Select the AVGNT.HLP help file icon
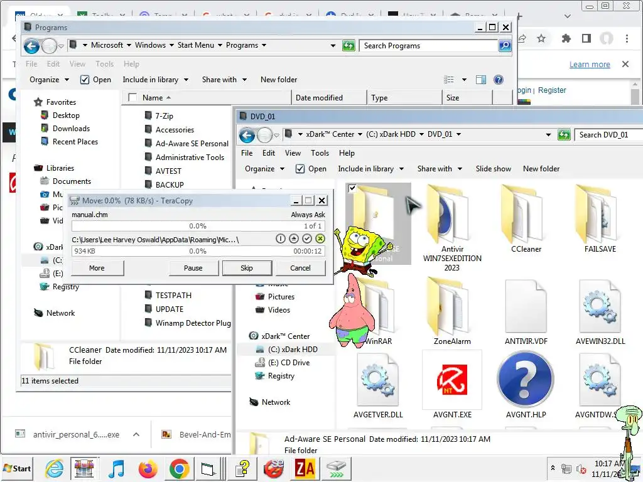This screenshot has width=643, height=482. [526, 380]
